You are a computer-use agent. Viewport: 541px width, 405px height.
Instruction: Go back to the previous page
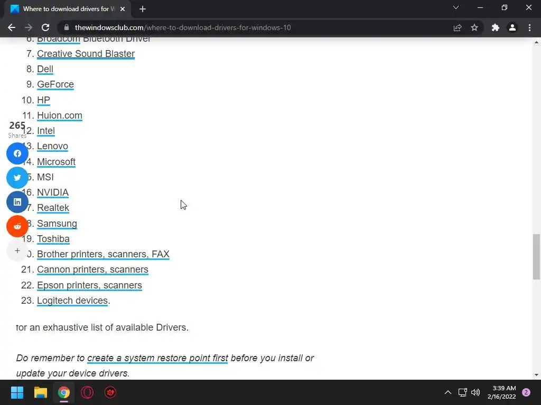pyautogui.click(x=12, y=27)
